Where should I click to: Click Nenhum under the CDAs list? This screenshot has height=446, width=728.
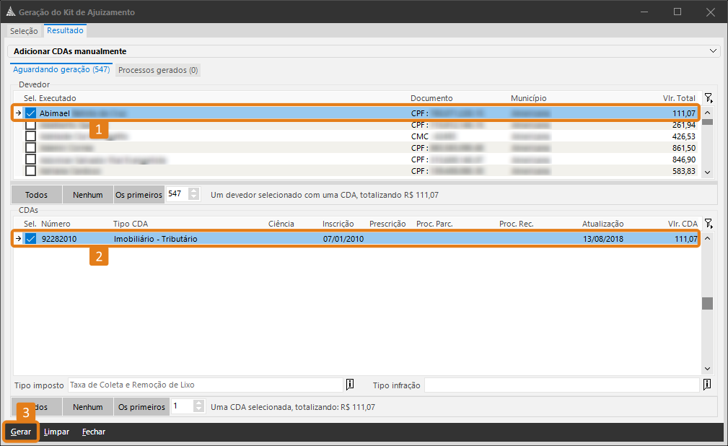tap(87, 407)
